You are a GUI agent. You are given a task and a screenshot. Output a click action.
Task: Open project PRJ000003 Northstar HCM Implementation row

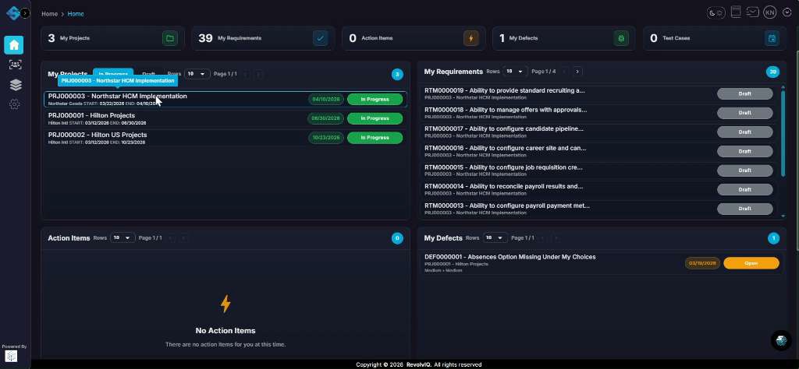tap(225, 99)
